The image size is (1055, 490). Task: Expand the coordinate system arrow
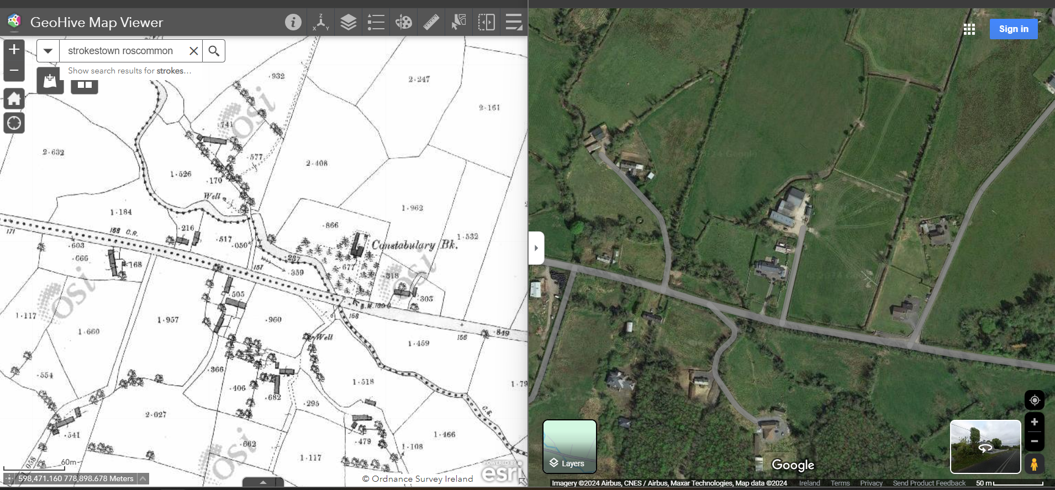(x=143, y=478)
